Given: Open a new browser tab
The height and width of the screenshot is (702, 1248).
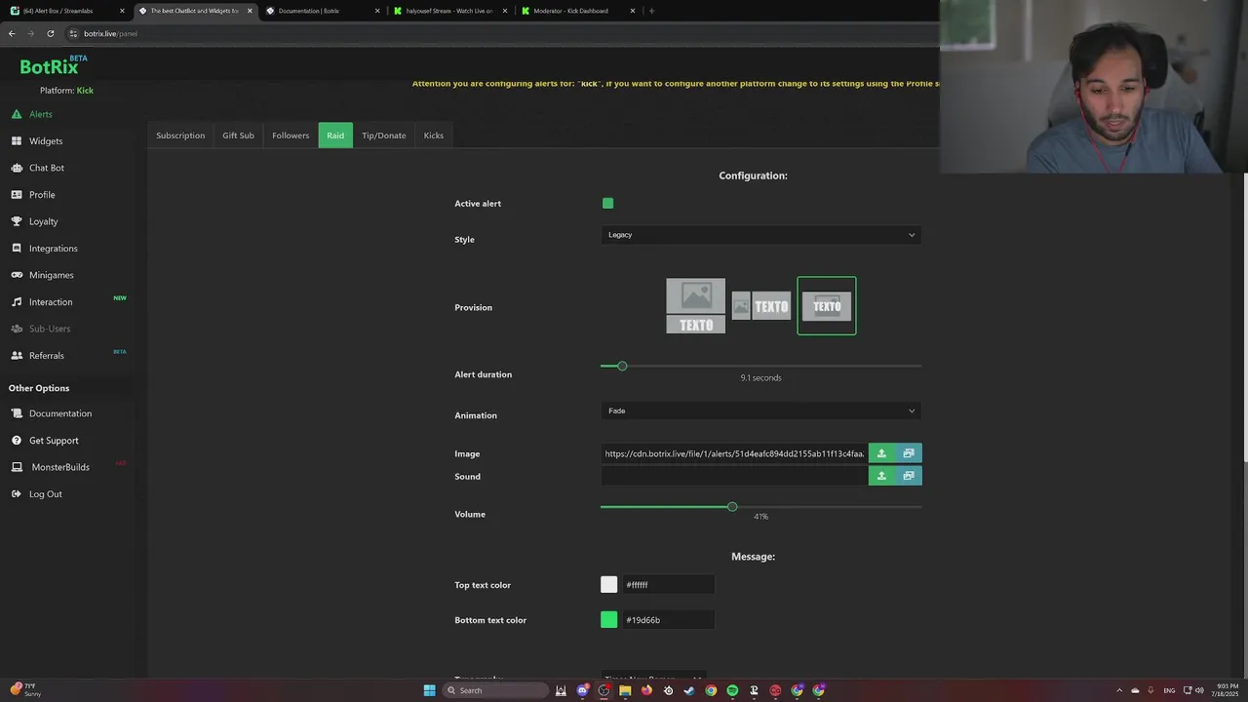Looking at the screenshot, I should pos(651,11).
